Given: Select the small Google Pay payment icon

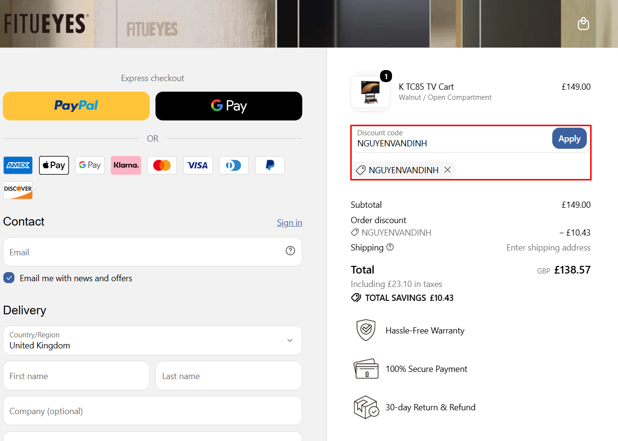Looking at the screenshot, I should pyautogui.click(x=90, y=165).
